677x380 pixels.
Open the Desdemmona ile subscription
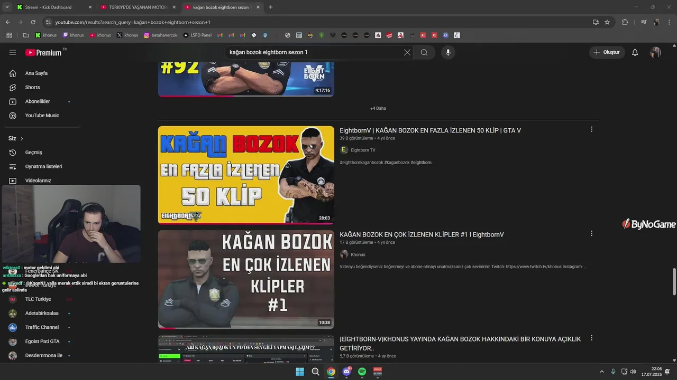(44, 356)
